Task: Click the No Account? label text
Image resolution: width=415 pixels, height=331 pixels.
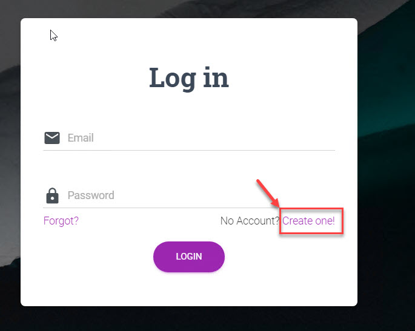Action: tap(250, 221)
